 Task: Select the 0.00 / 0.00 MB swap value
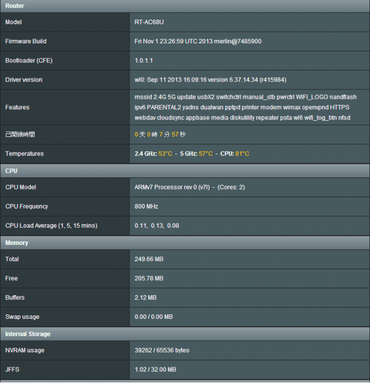click(x=153, y=317)
